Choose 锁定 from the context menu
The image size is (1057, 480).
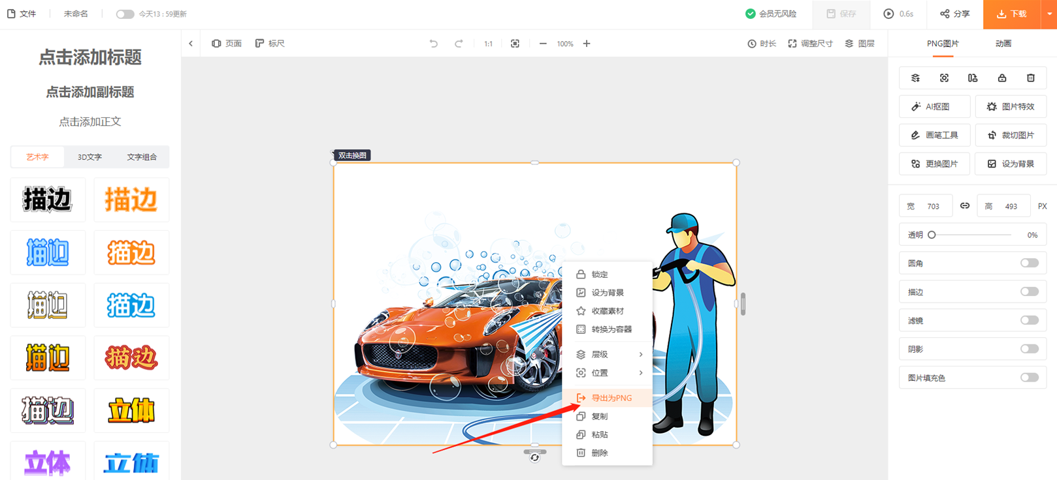(x=608, y=275)
